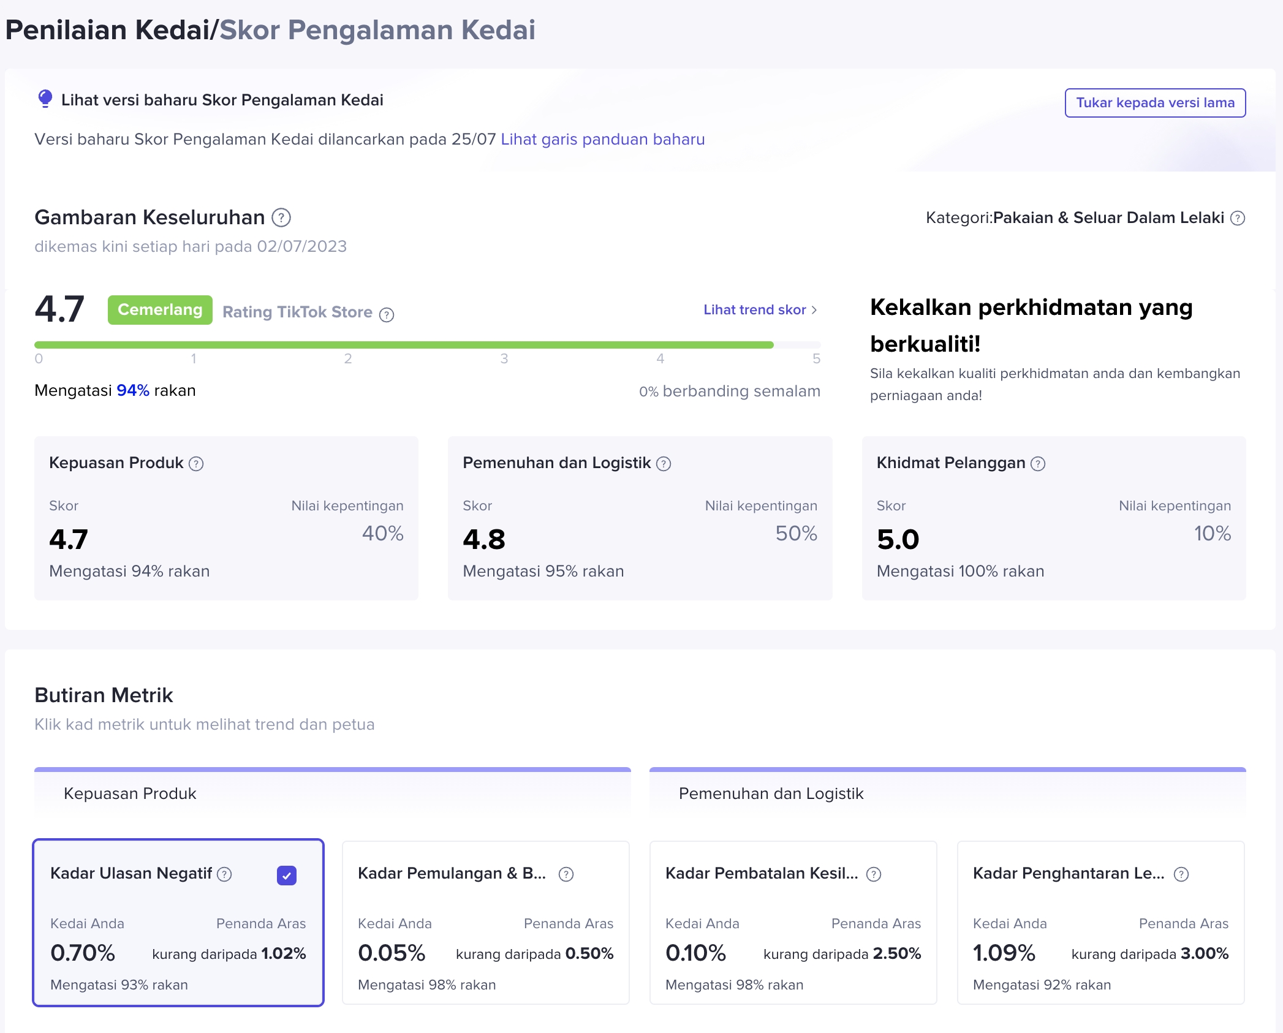Screen dimensions: 1283x1033
Task: Click the Pakaian & Seluar Dalam Lelaki category text
Action: (x=1108, y=218)
